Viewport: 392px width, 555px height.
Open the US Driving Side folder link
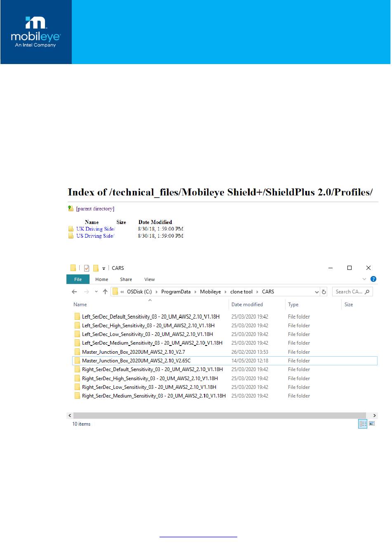[95, 236]
